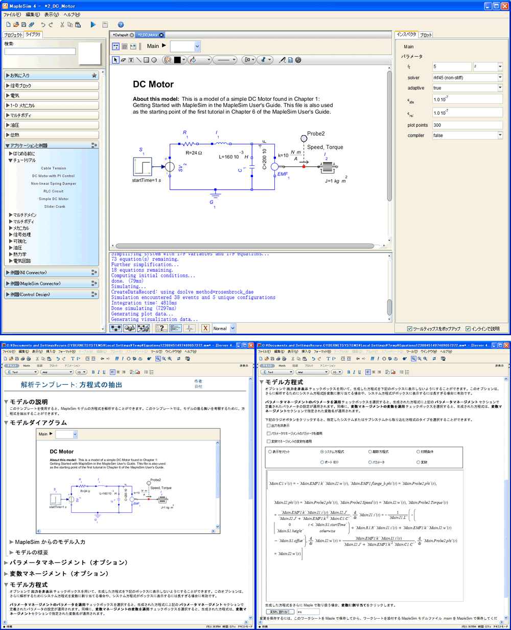This screenshot has width=511, height=630.
Task: Select the Text annotation tool
Action: pos(131,60)
